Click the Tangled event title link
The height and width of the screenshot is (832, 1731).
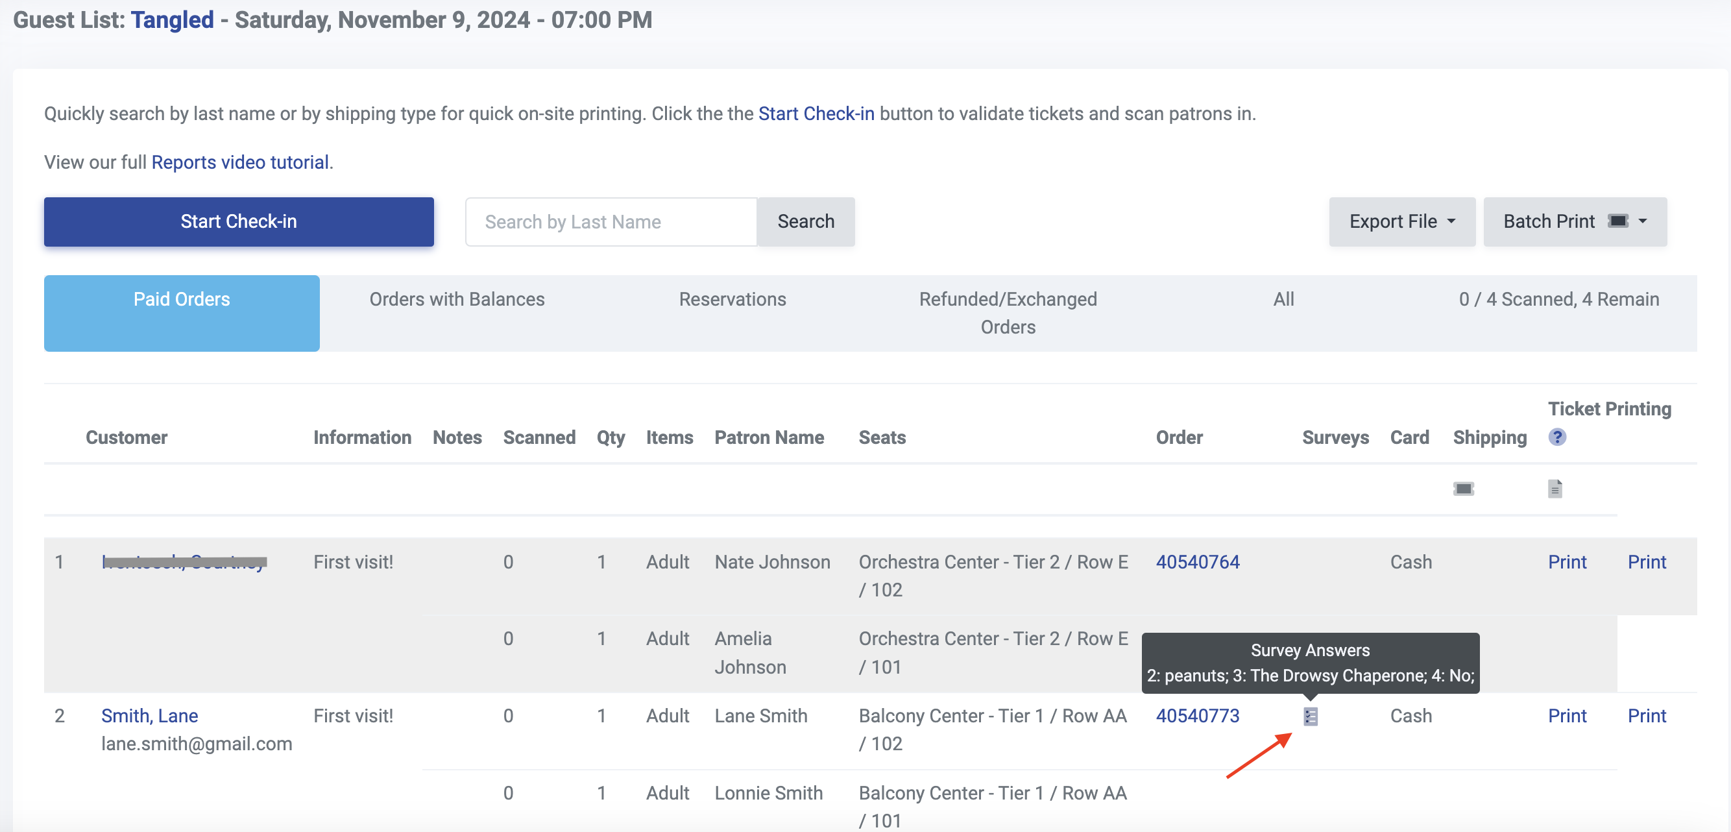[x=172, y=19]
